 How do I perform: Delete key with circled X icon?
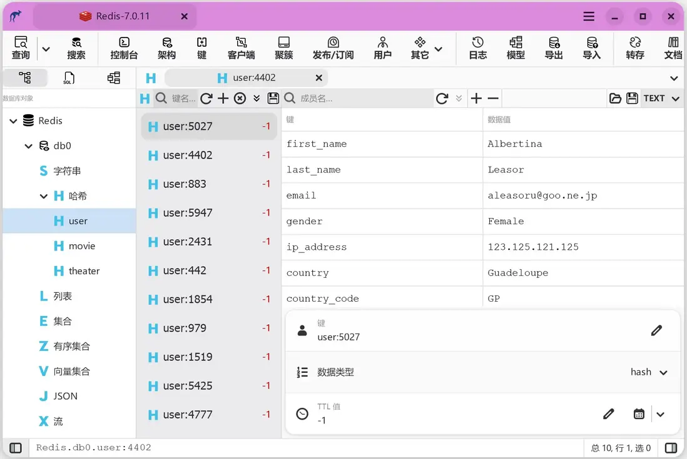(x=240, y=99)
